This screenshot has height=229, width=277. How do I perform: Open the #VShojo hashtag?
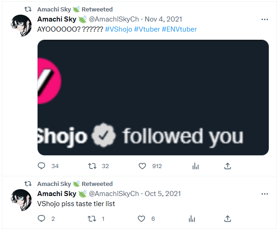(x=118, y=29)
